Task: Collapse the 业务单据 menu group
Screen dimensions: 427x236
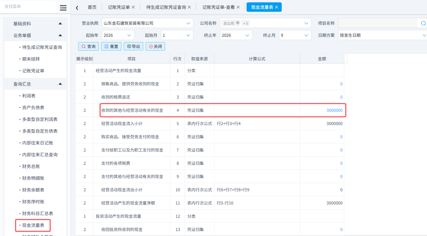Action: click(x=60, y=35)
